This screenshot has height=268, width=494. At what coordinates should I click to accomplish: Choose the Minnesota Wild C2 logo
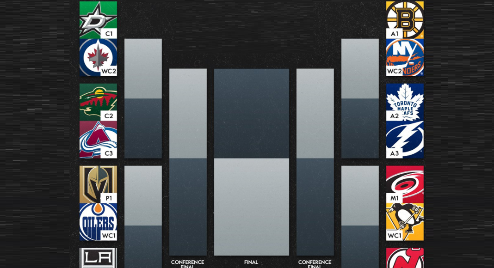pyautogui.click(x=99, y=102)
